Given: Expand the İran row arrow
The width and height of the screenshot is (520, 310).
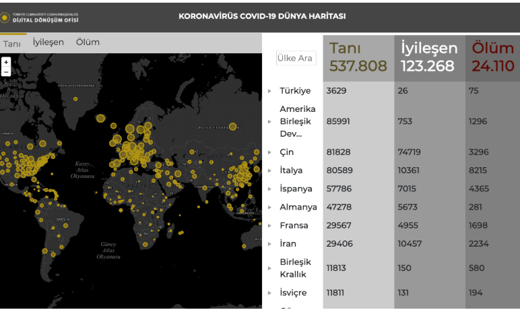Looking at the screenshot, I should click(x=270, y=244).
